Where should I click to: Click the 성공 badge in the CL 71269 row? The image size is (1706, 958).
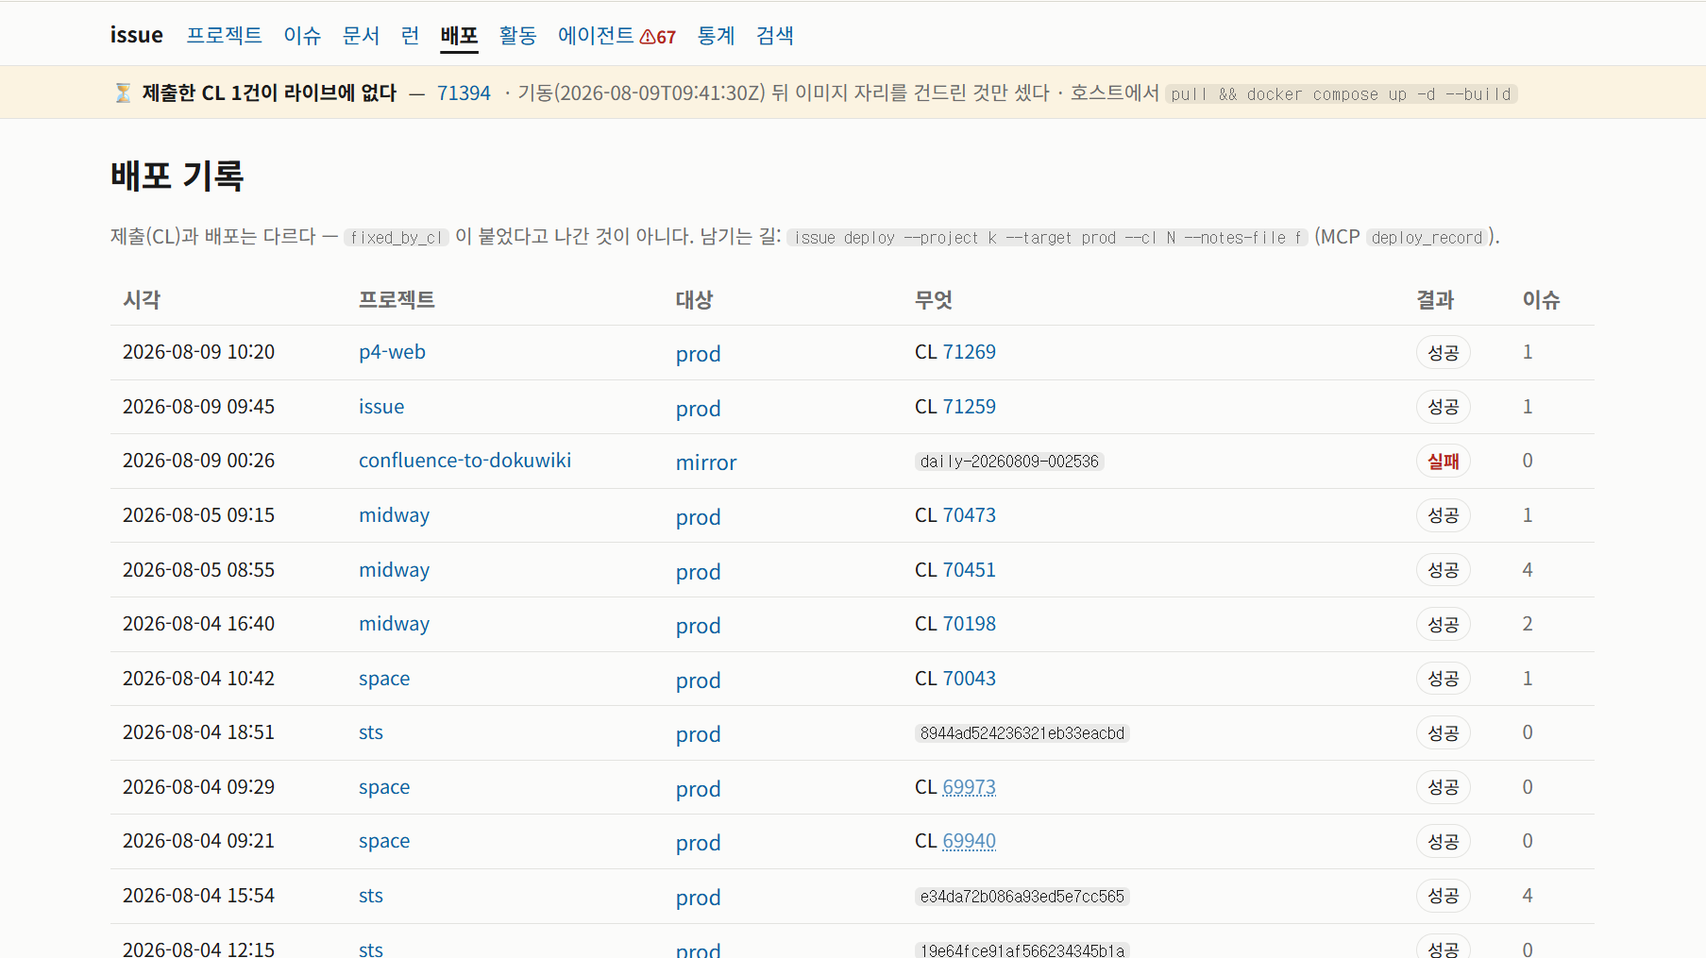point(1444,353)
